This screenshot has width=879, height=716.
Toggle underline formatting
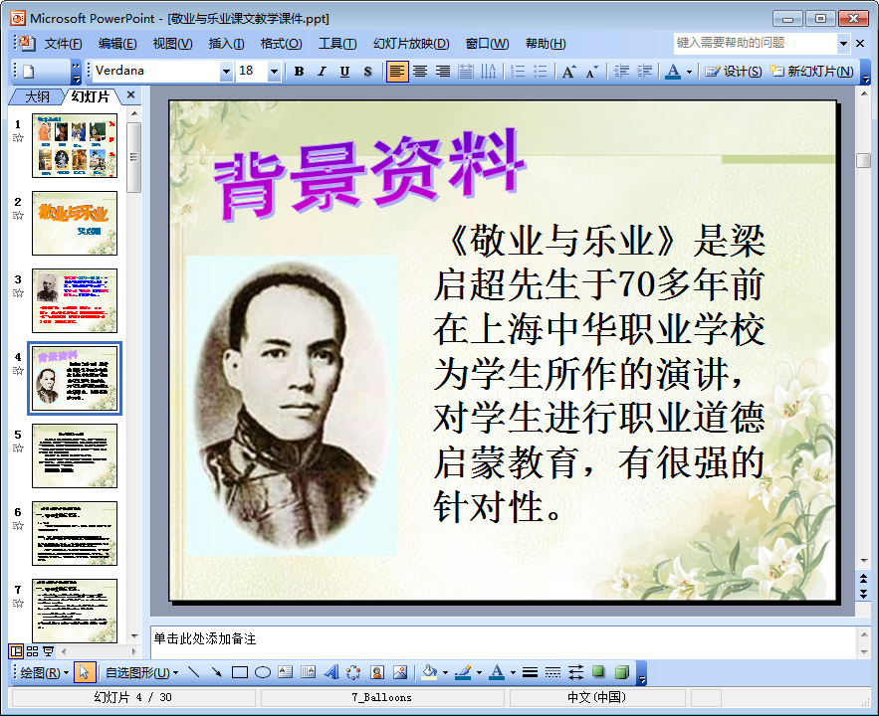click(x=344, y=71)
